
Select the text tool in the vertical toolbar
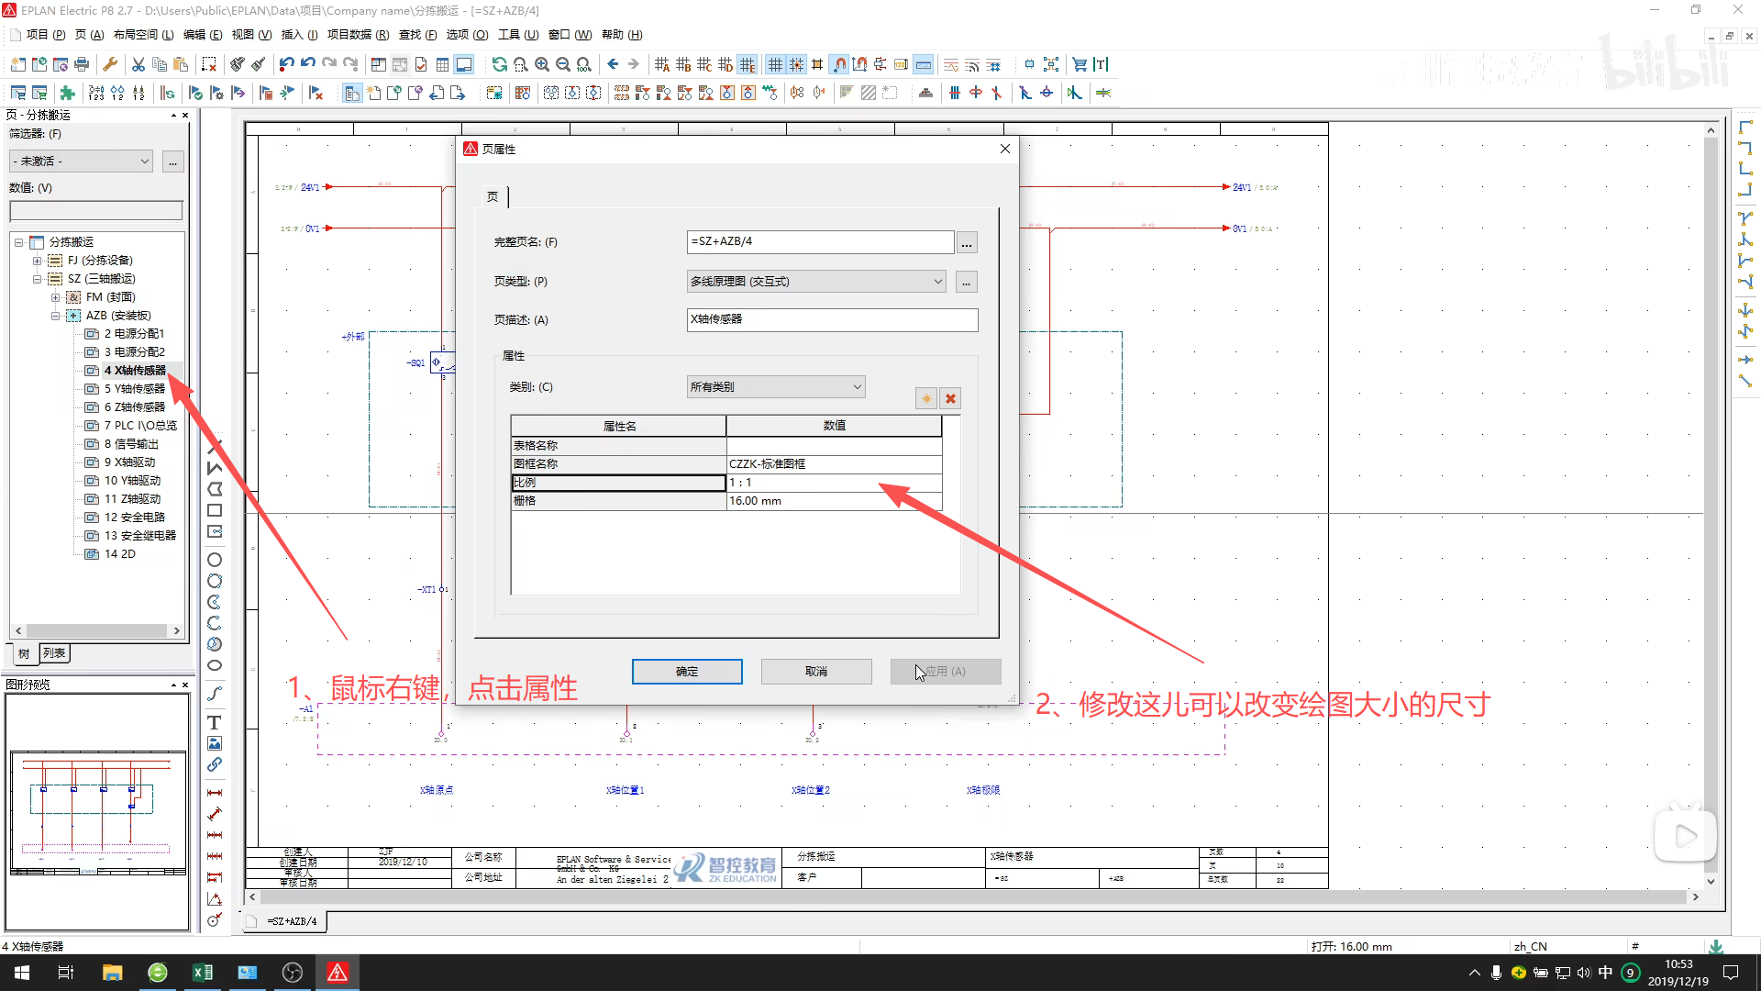pos(215,723)
